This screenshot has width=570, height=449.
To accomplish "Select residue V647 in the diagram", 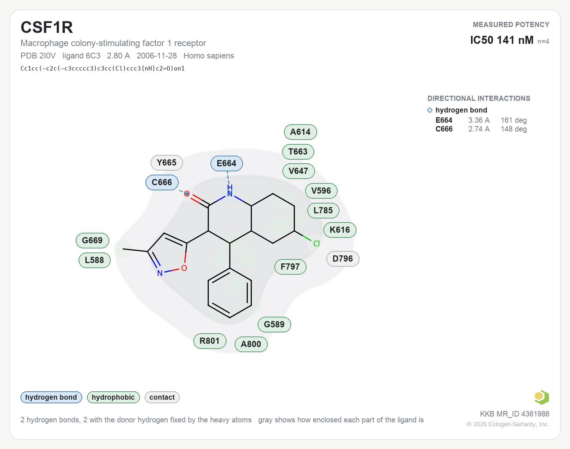I will tap(299, 171).
